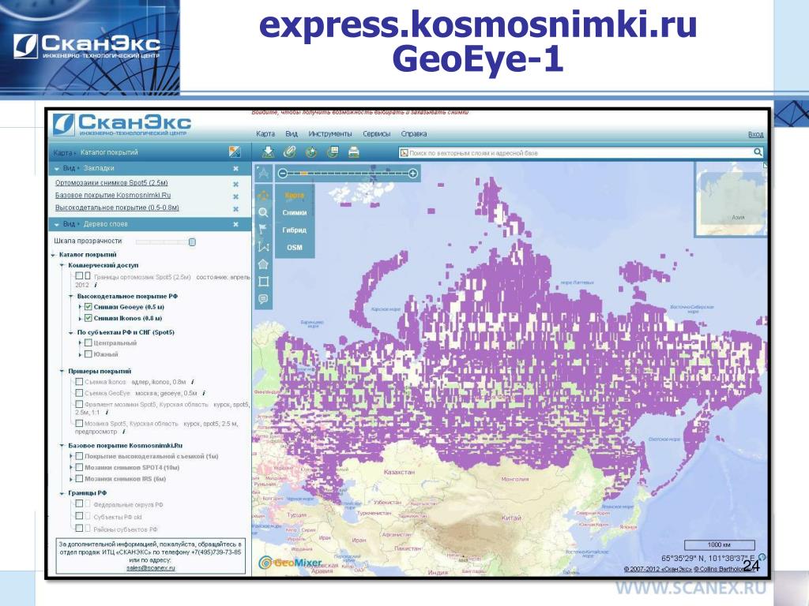Collapse the Закладки section arrow
This screenshot has height=606, width=809.
(x=57, y=169)
